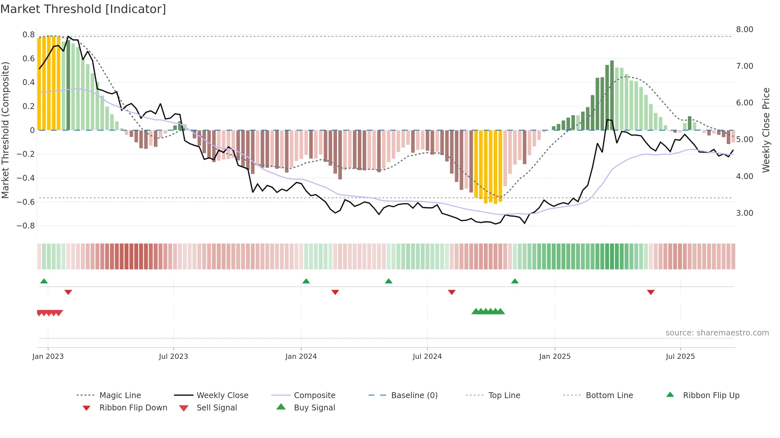The width and height of the screenshot is (780, 438).
Task: Click the ribbon flip down marker near Aug 2024
Action: [452, 292]
